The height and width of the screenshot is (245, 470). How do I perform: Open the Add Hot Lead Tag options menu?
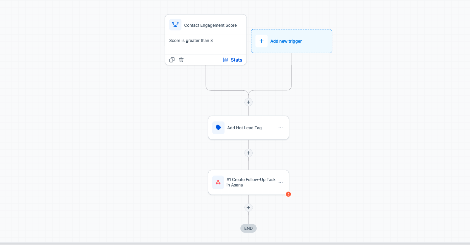click(x=281, y=128)
